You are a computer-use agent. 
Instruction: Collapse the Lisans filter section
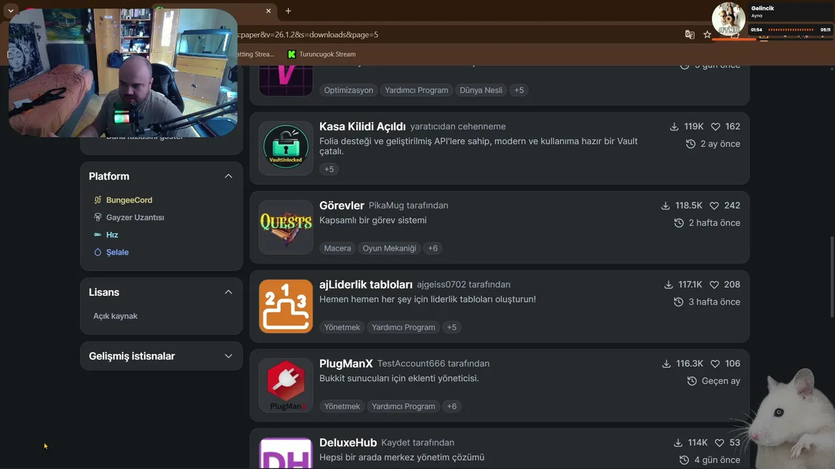click(228, 292)
